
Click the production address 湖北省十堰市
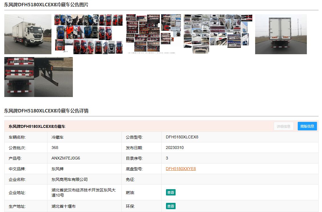[x=63, y=206]
